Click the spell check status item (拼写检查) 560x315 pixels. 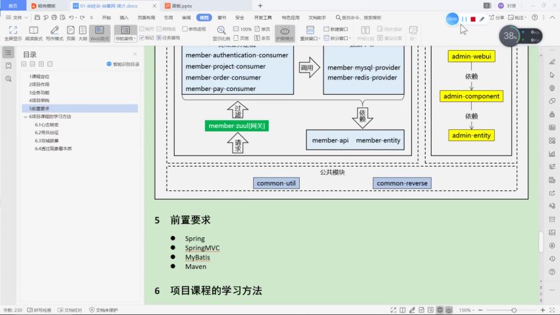tap(40, 310)
